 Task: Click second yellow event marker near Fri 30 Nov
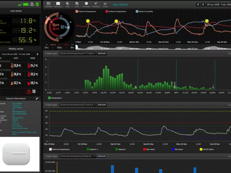116,21
